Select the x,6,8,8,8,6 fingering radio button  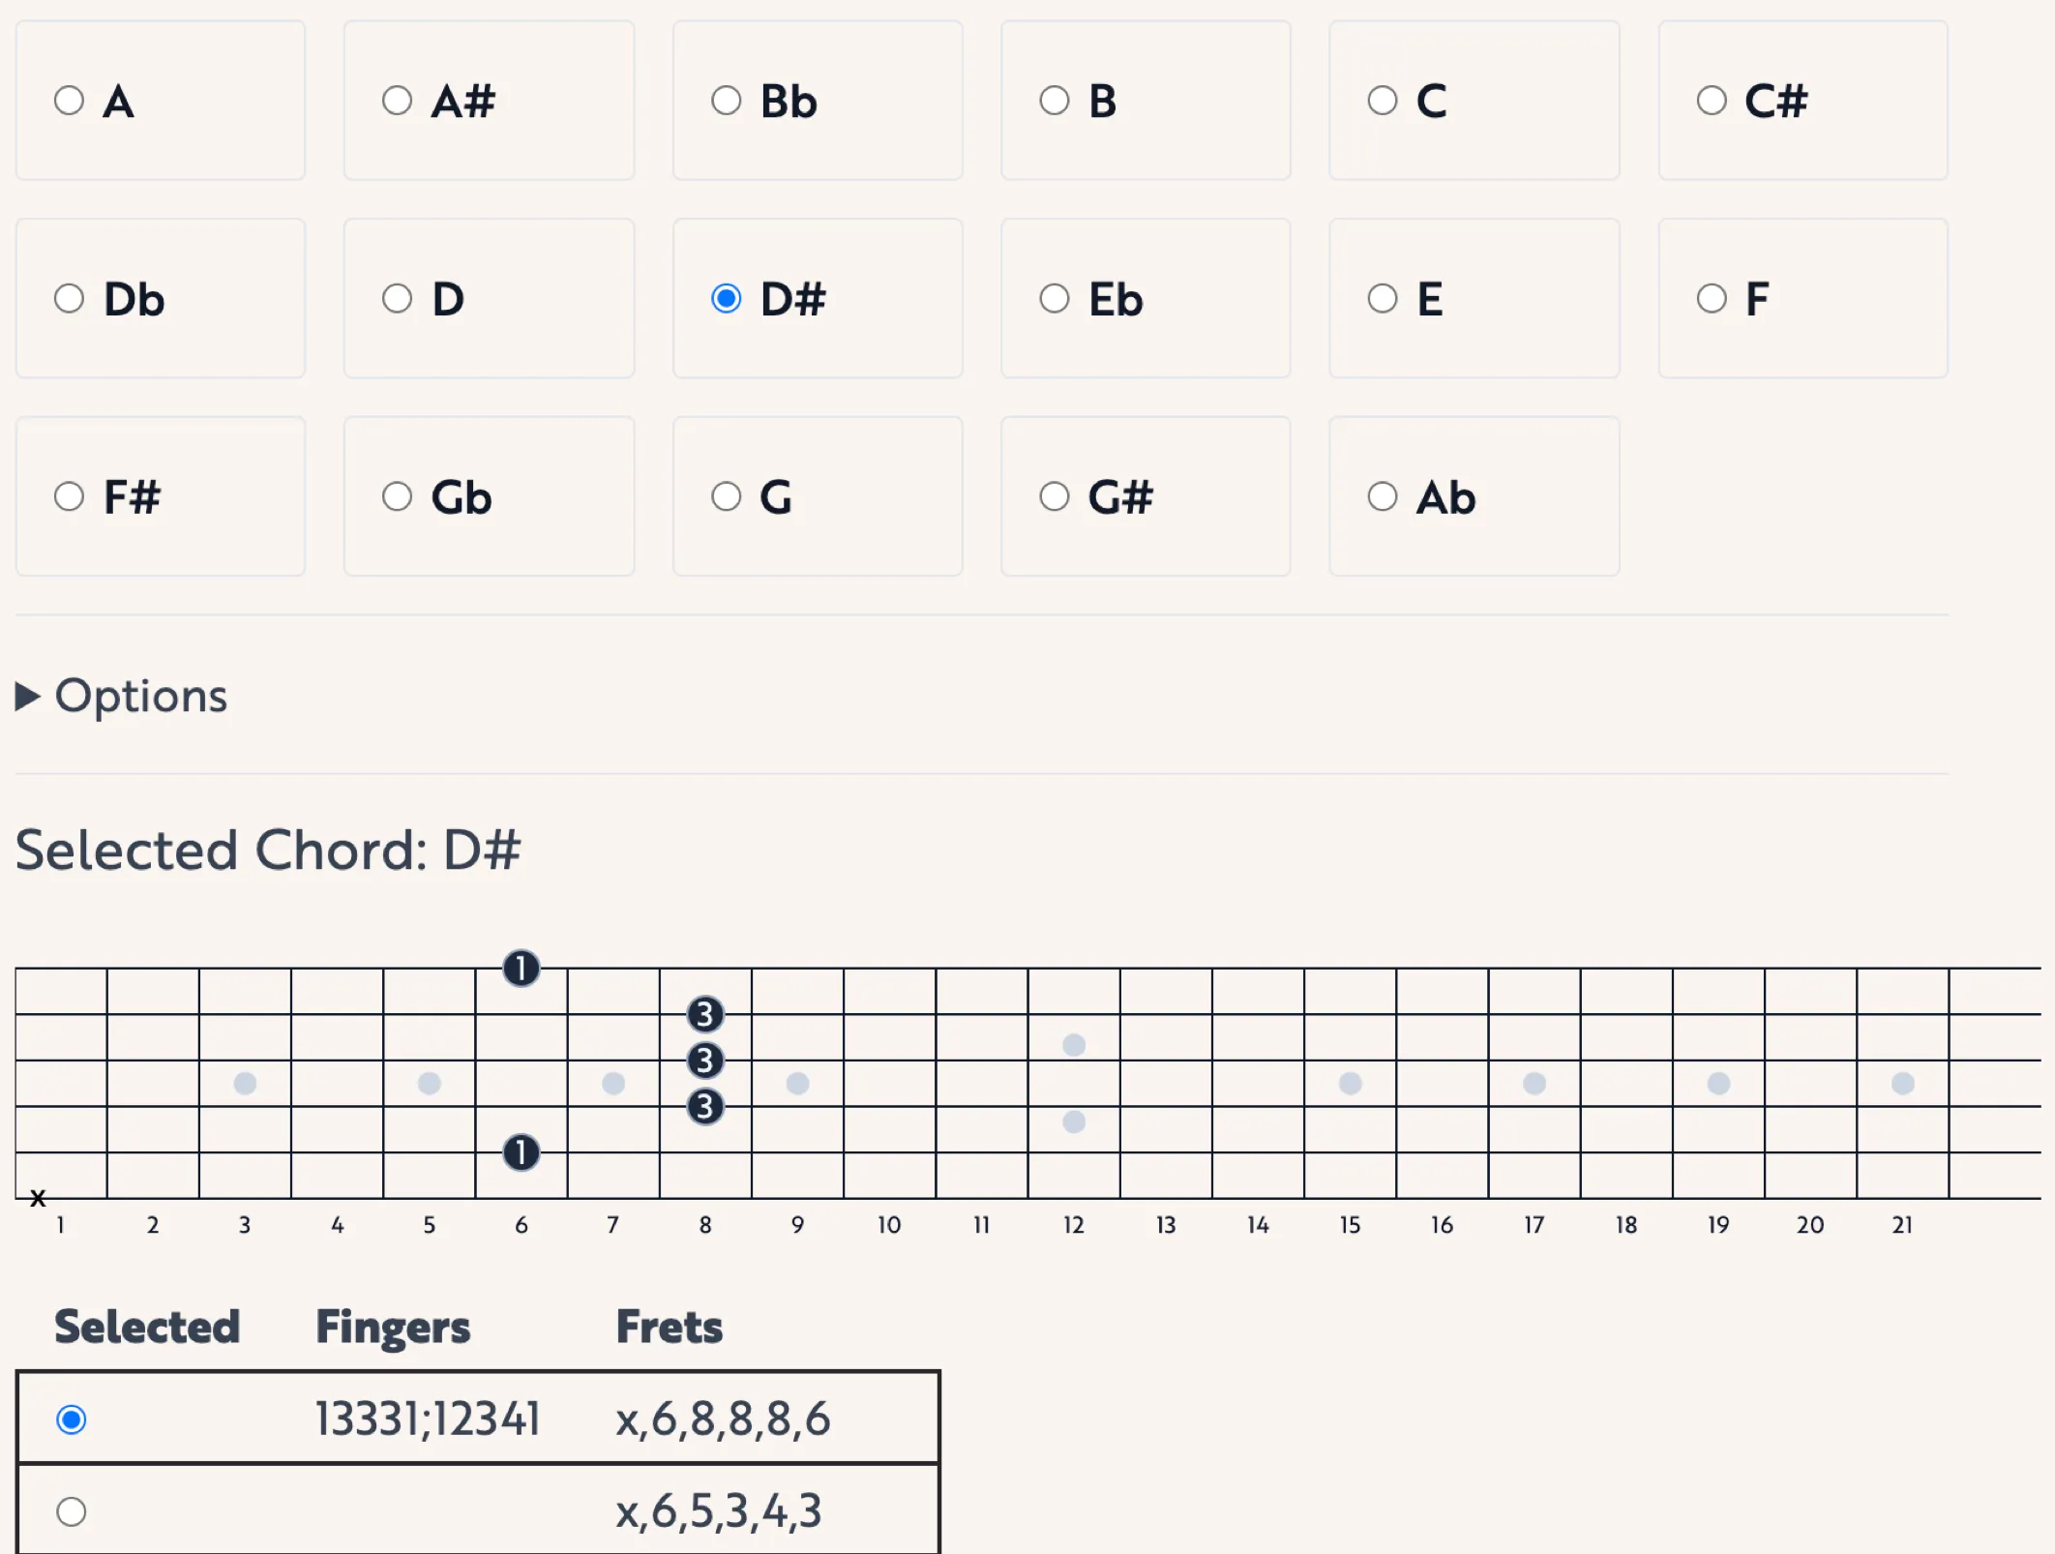pyautogui.click(x=72, y=1420)
